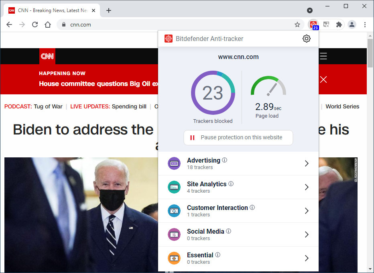
Task: Open the CNN site hamburger menu
Action: (x=323, y=56)
